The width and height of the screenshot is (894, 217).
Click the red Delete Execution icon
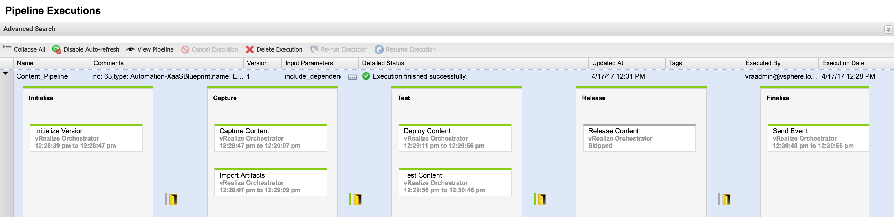point(250,49)
